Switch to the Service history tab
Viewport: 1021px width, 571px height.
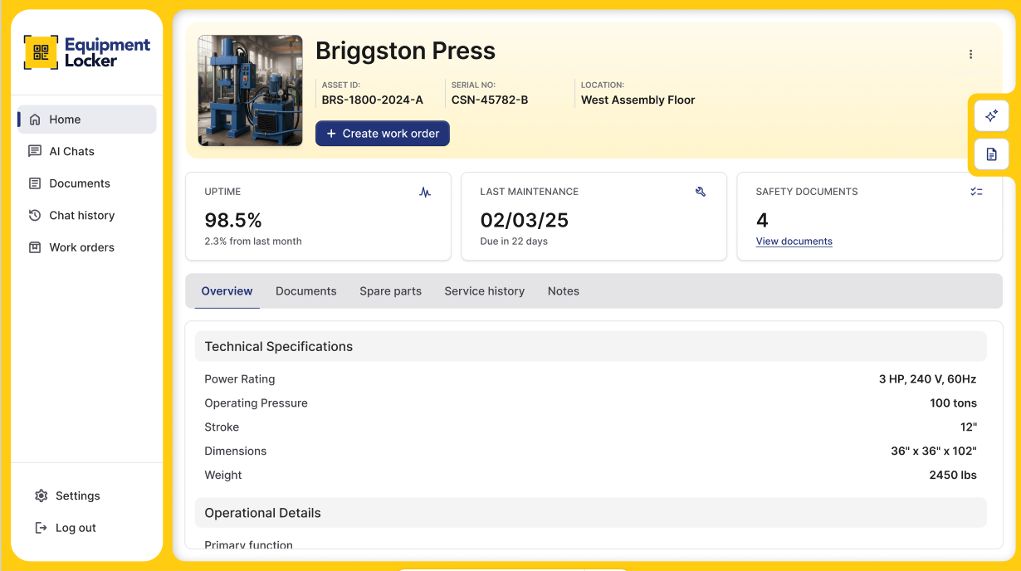484,291
